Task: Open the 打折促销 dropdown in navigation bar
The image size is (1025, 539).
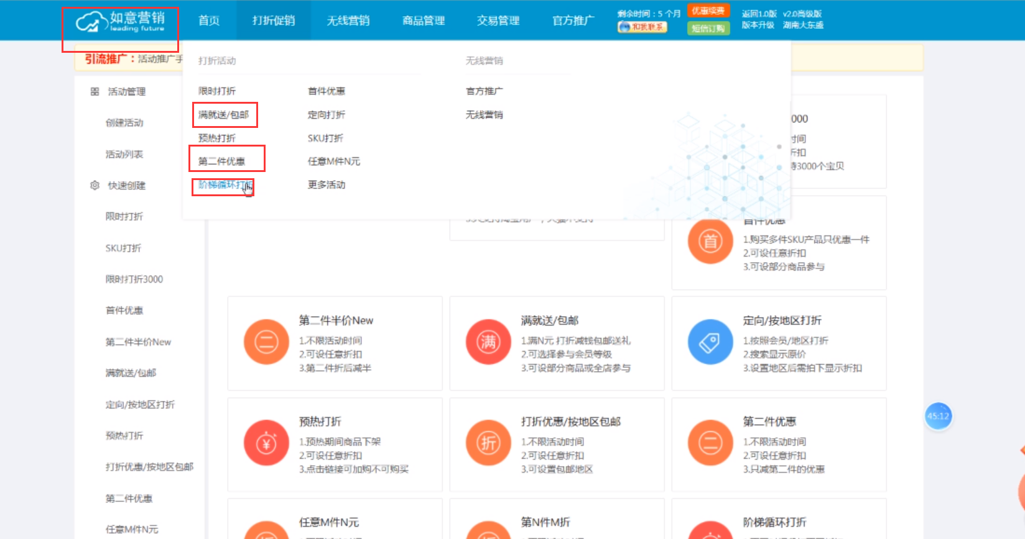Action: click(274, 20)
